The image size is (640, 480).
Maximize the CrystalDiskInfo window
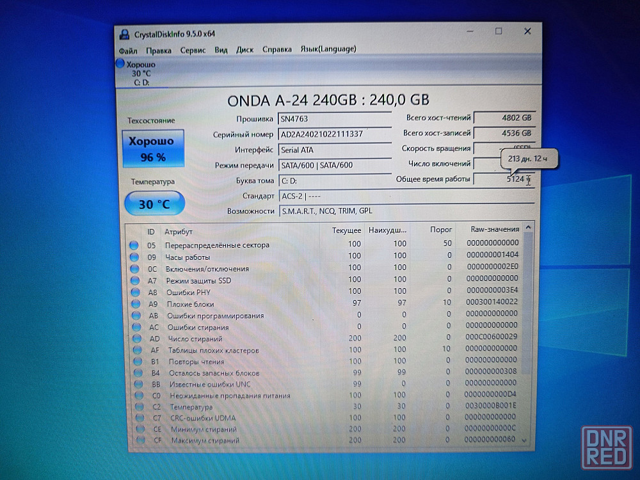click(499, 31)
